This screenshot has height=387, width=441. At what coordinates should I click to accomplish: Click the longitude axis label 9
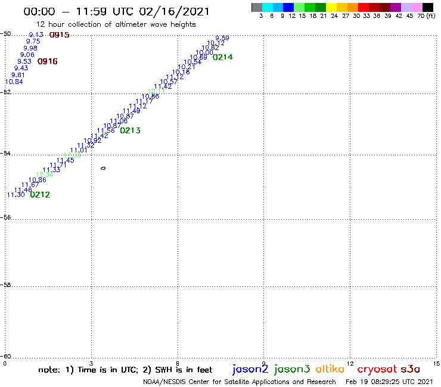coord(263,363)
